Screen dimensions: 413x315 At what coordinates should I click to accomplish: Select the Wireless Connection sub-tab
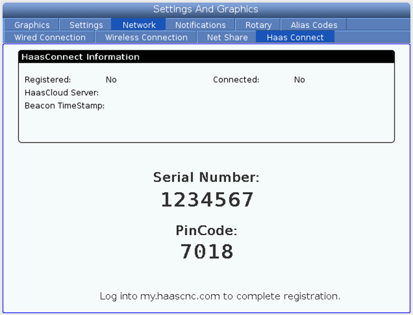[x=146, y=37]
